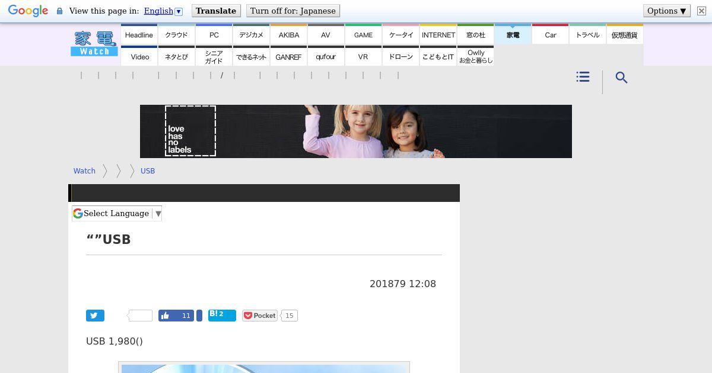Click Turn off for: Japanese button

(293, 11)
